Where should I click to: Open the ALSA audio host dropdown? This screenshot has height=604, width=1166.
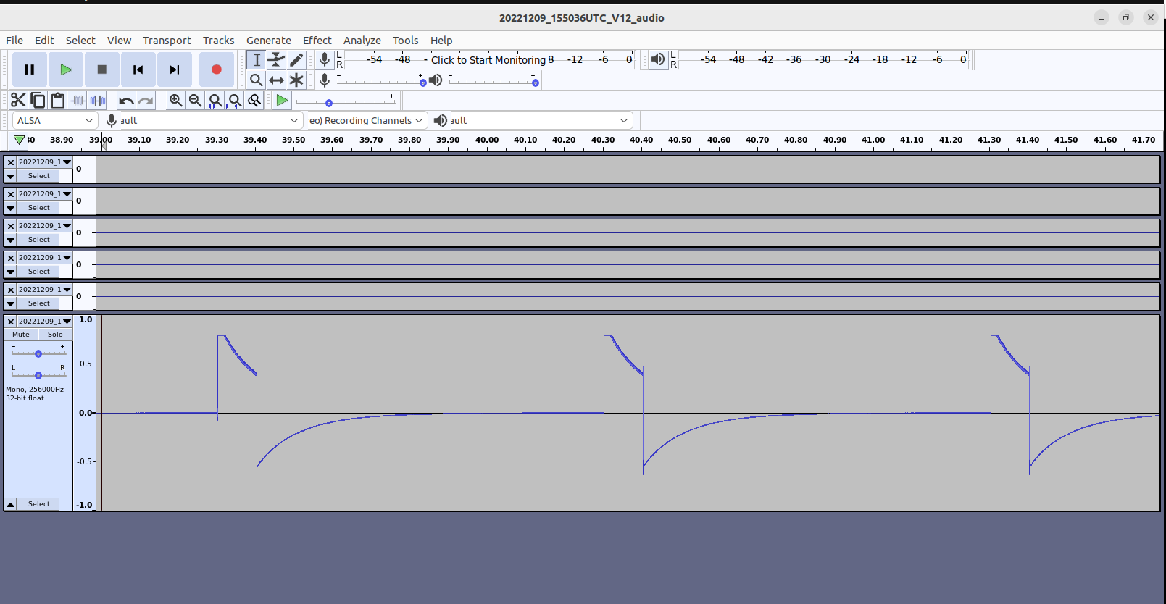tap(55, 120)
